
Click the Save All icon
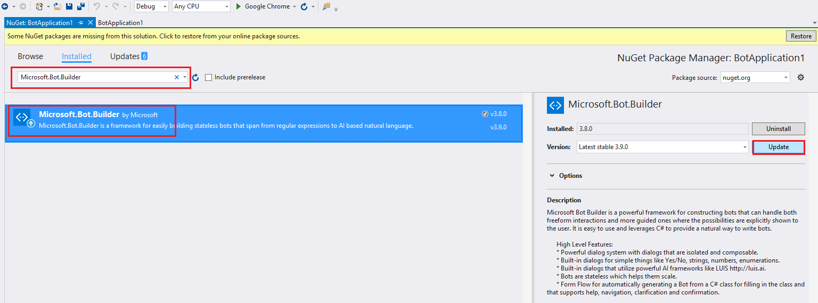tap(81, 6)
